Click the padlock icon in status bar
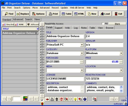Screen dimensions: 128x106 126,104
